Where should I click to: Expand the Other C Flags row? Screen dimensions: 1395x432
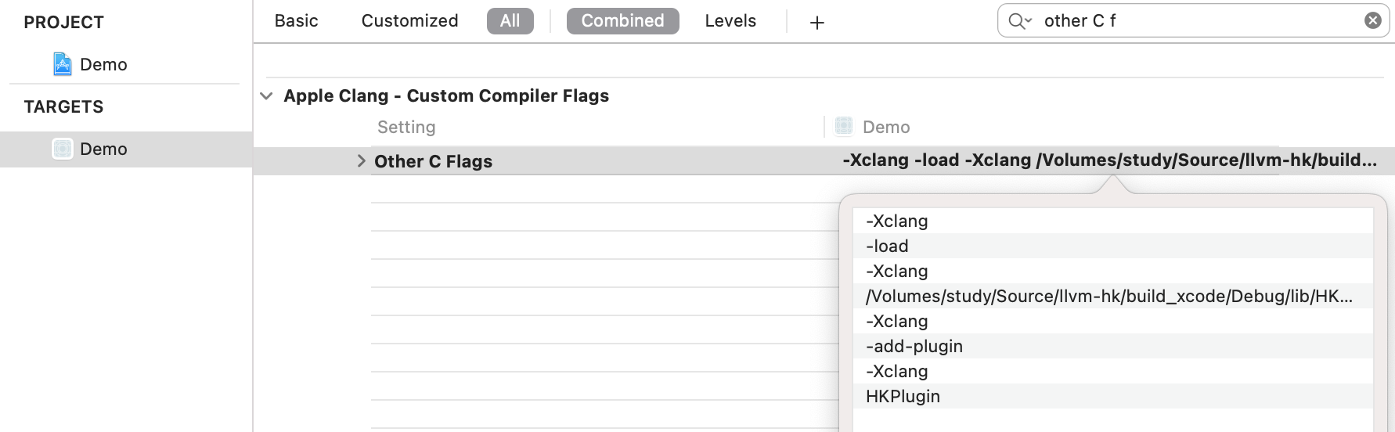tap(361, 161)
